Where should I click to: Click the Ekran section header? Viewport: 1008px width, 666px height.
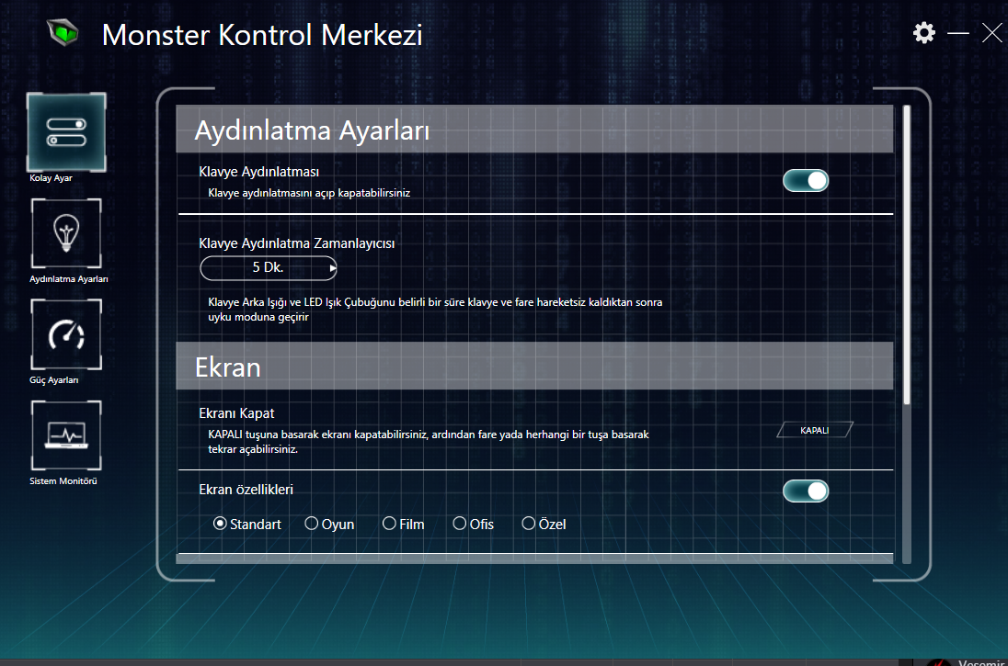(534, 367)
